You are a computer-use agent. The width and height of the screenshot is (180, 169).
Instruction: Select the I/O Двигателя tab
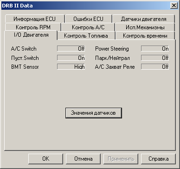[31, 35]
